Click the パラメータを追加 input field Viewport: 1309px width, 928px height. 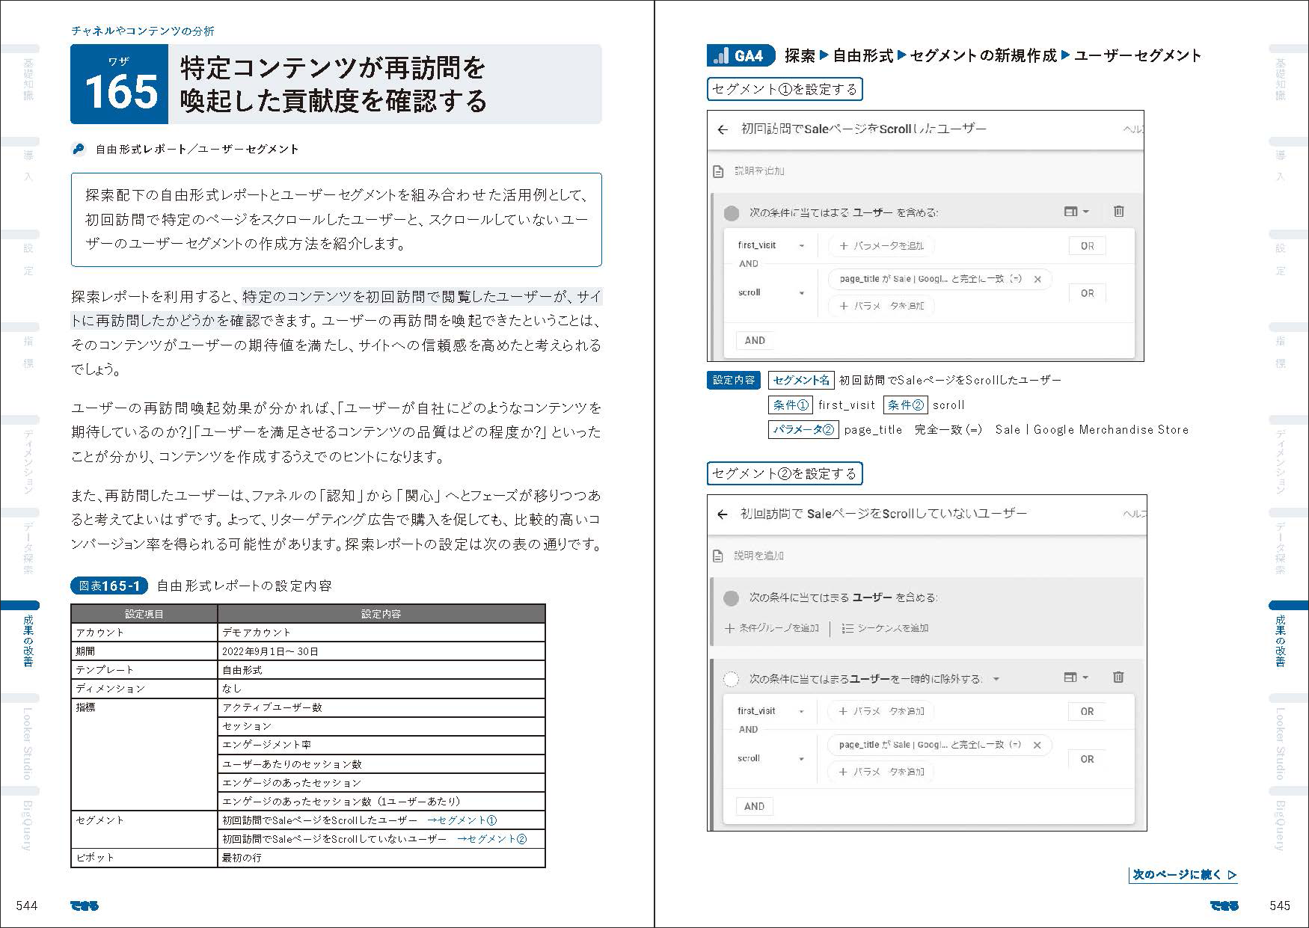click(880, 245)
